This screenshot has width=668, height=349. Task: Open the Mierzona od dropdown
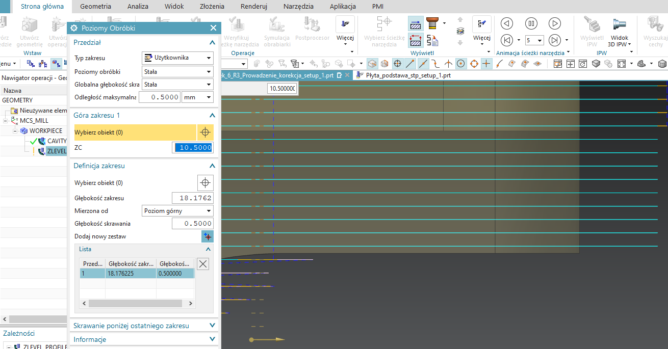[177, 211]
